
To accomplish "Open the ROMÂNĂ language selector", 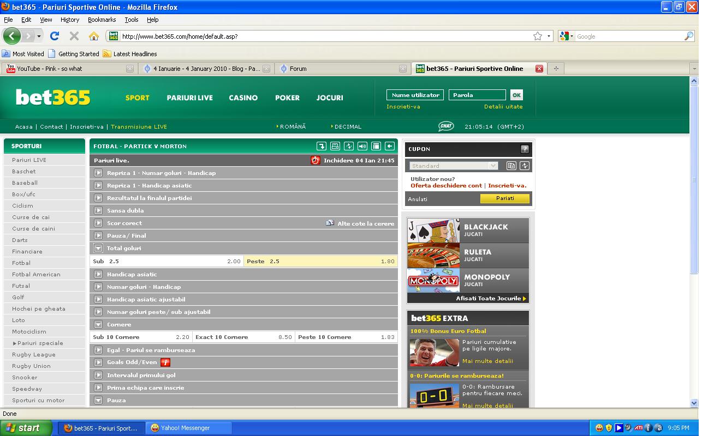I will click(x=291, y=126).
